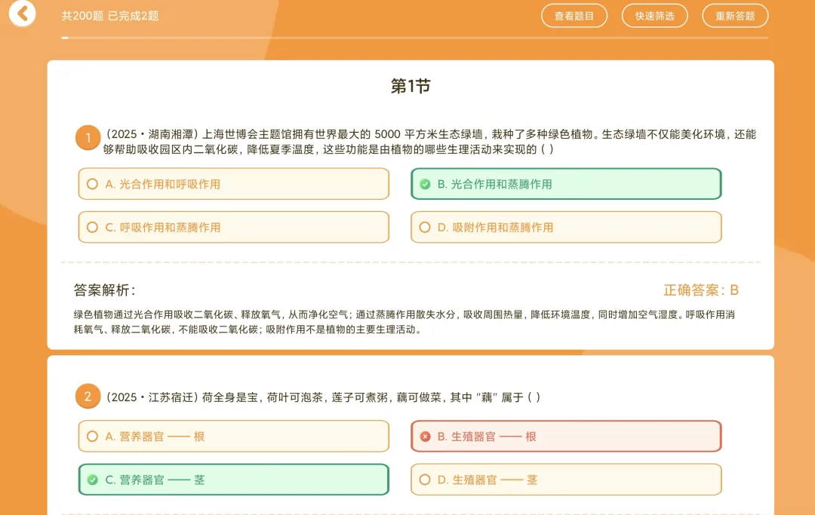
Task: Click question number 1 orange badge
Action: click(88, 137)
